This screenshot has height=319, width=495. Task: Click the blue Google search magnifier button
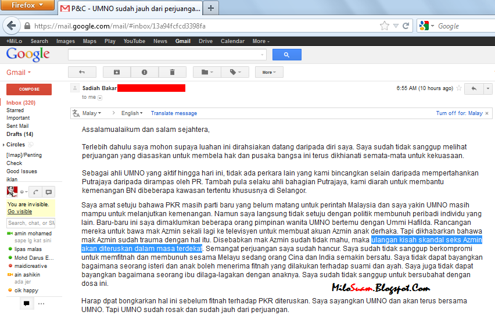(286, 55)
